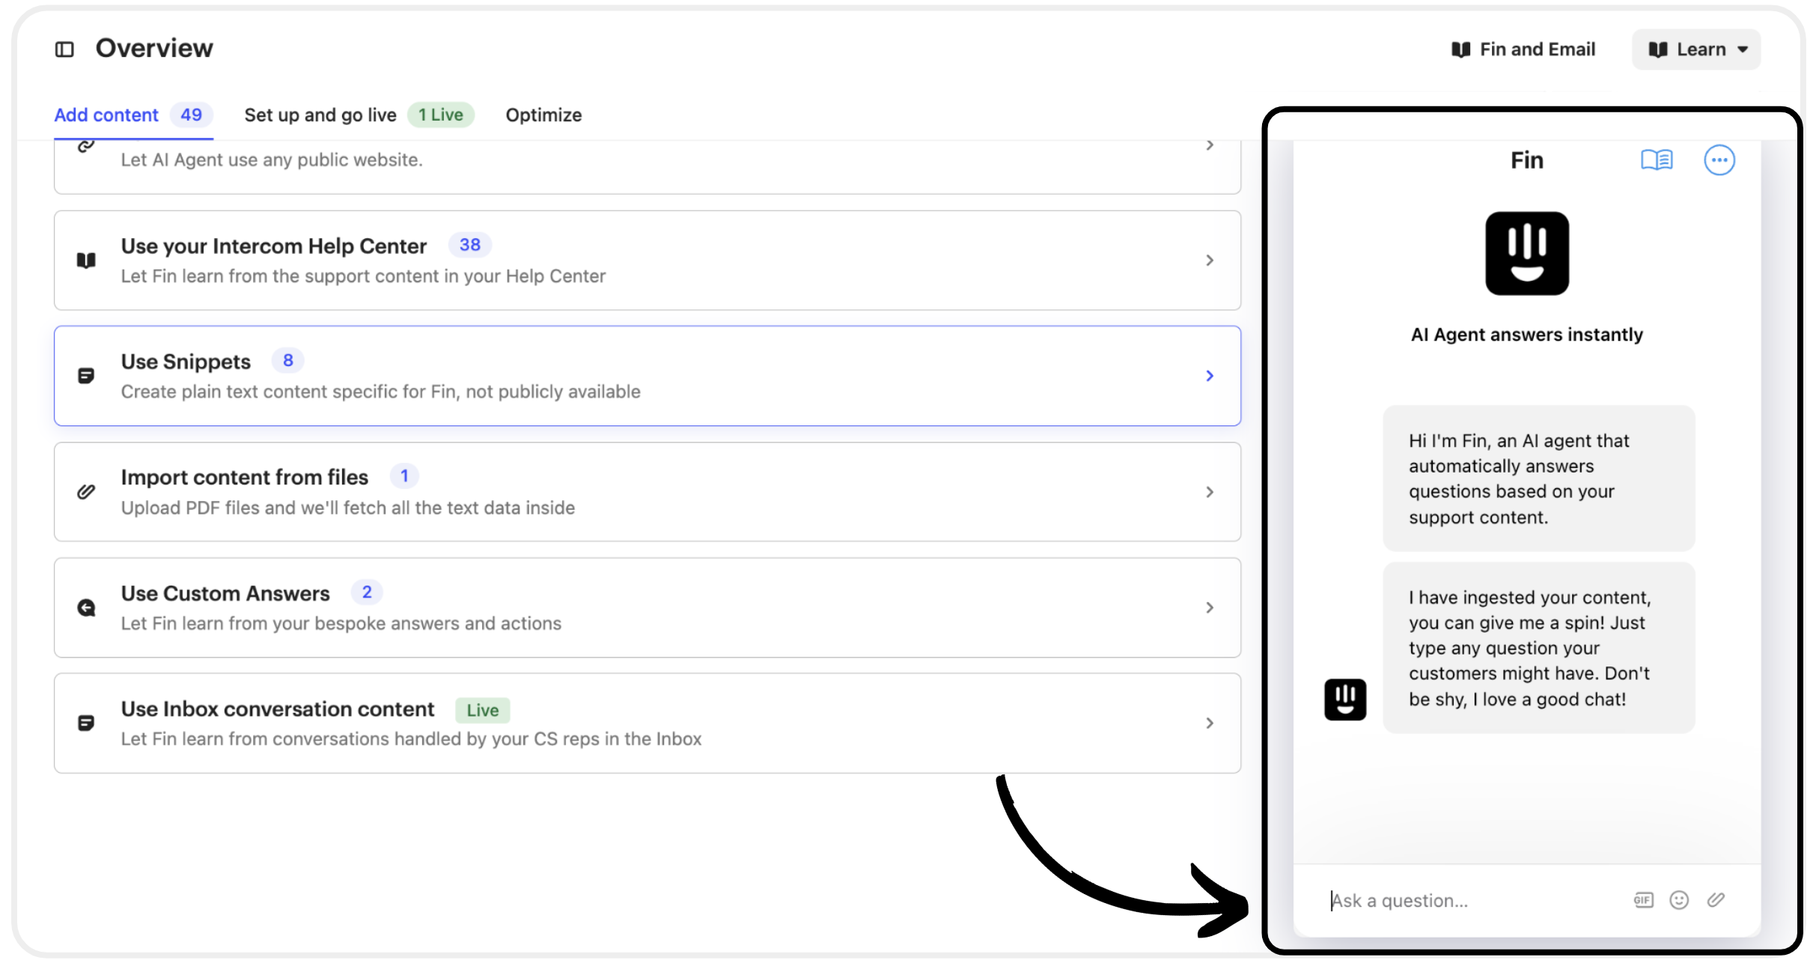
Task: Click the 38 badge next to Help Center
Action: pyautogui.click(x=470, y=245)
